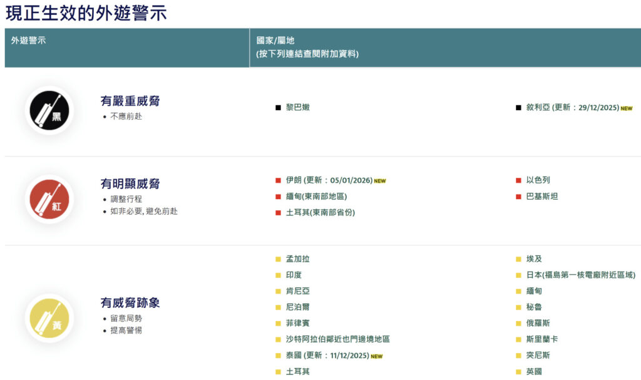View the 泰國 alert updated 11/12/2025
Image resolution: width=641 pixels, height=380 pixels.
coord(326,356)
